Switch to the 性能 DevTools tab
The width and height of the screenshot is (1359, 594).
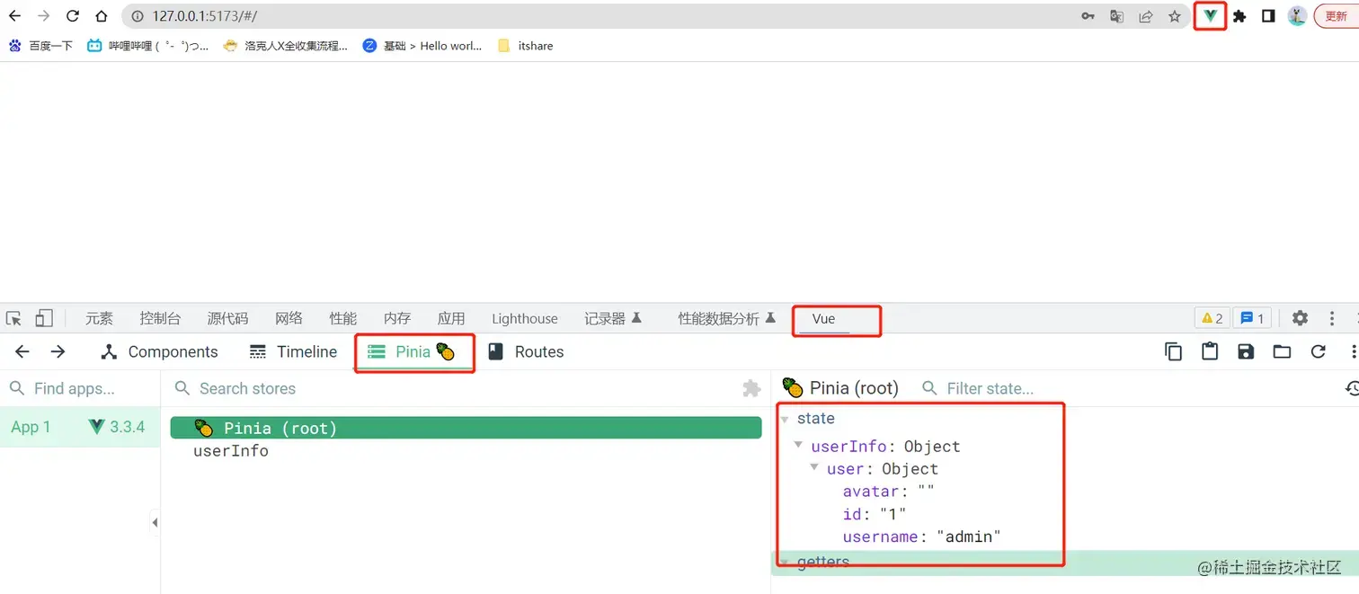tap(342, 318)
